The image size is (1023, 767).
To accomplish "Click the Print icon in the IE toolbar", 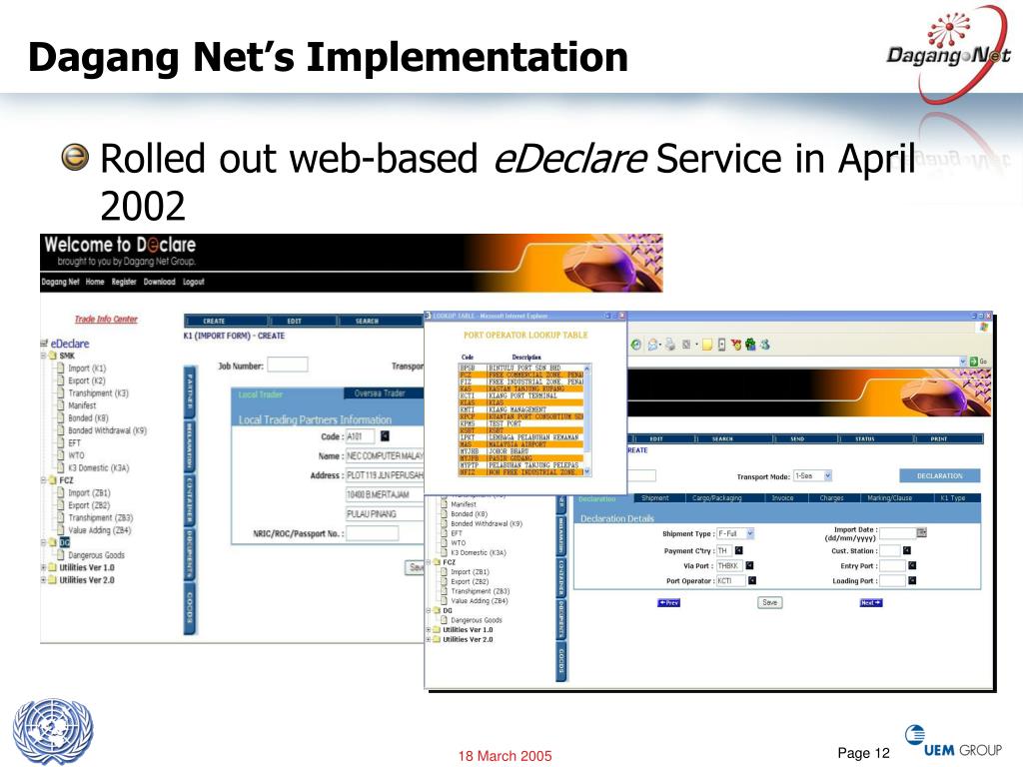I will click(x=670, y=345).
